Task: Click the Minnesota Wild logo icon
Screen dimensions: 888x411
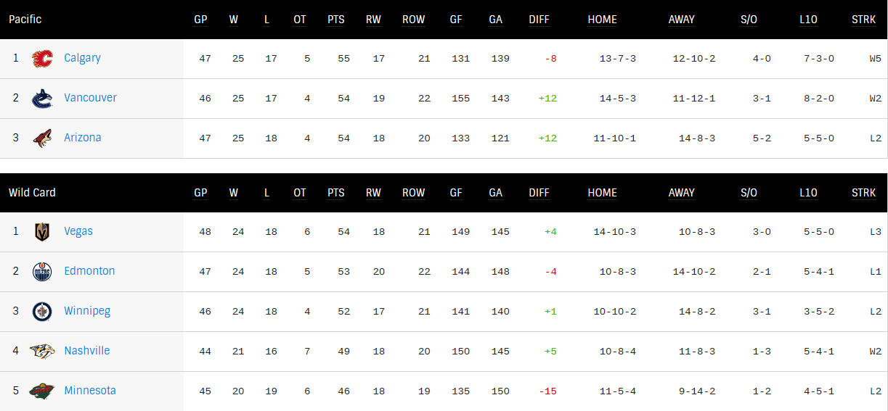Action: (43, 391)
